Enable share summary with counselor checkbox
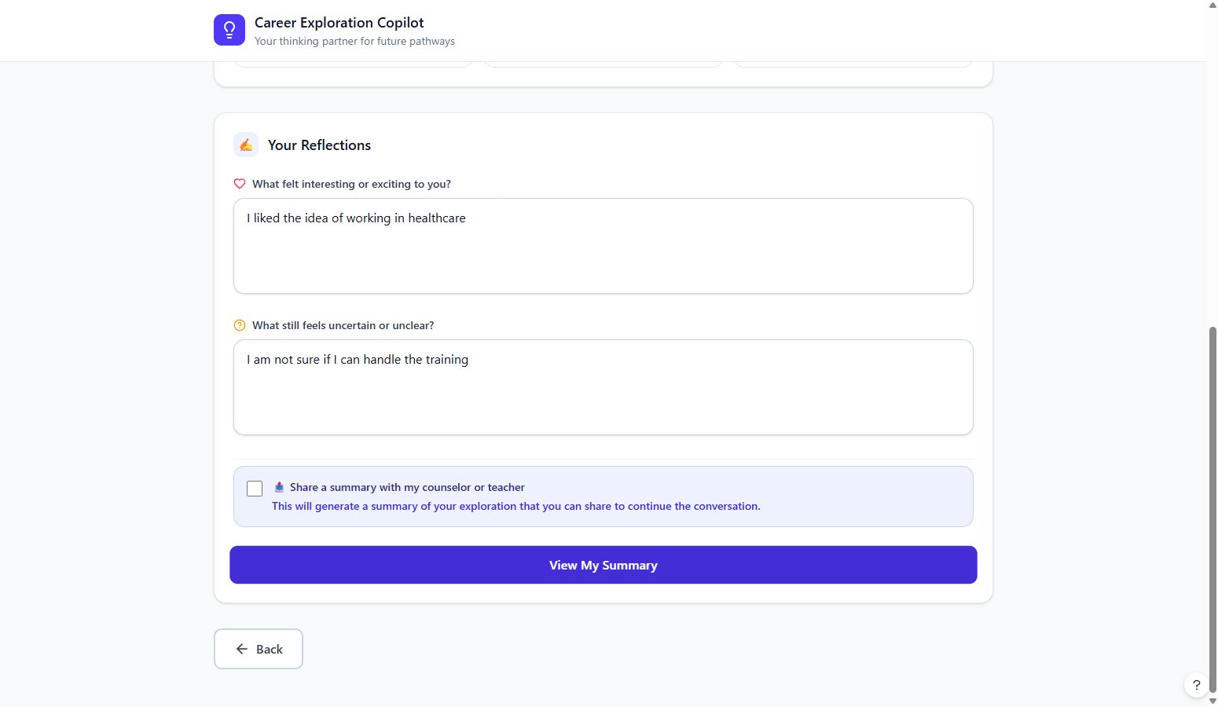The width and height of the screenshot is (1218, 707). pos(255,489)
